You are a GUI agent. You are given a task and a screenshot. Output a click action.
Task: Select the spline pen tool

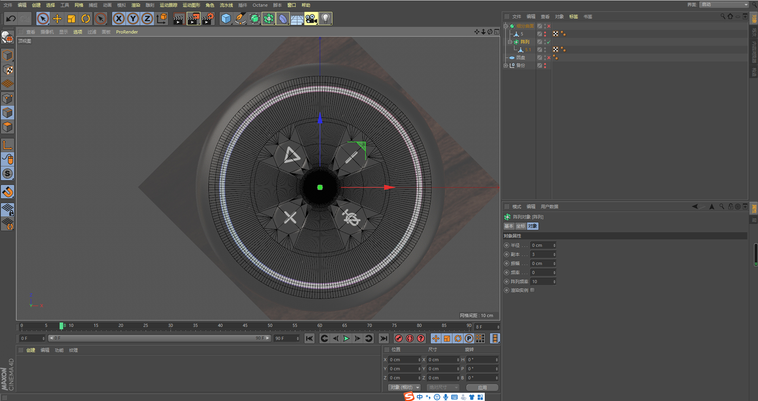click(240, 19)
